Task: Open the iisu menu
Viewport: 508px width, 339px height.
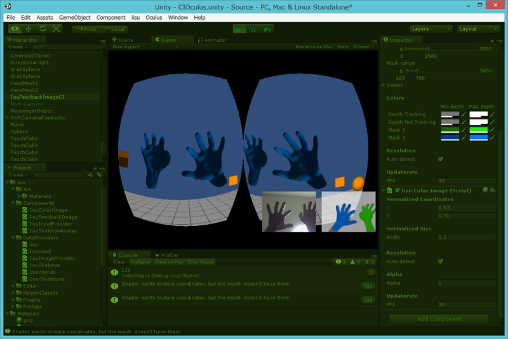Action: [x=135, y=18]
